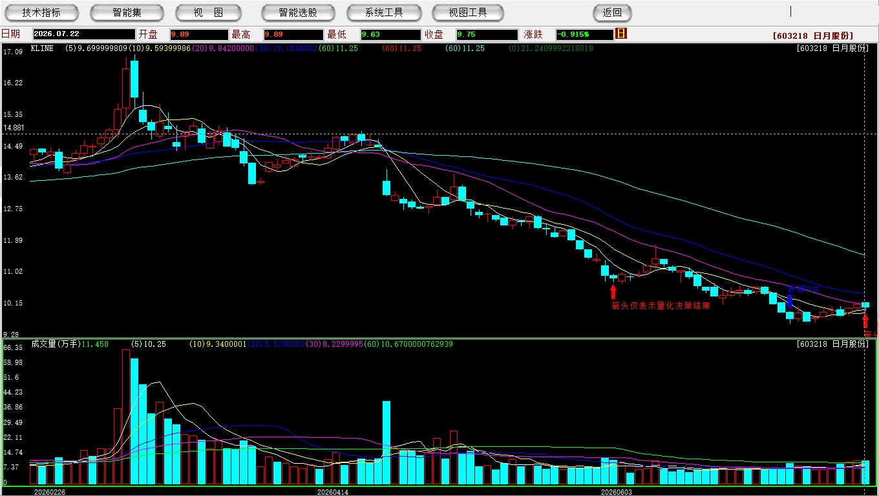Select the cyan (60)11.25 value
Image resolution: width=879 pixels, height=496 pixels.
(464, 48)
